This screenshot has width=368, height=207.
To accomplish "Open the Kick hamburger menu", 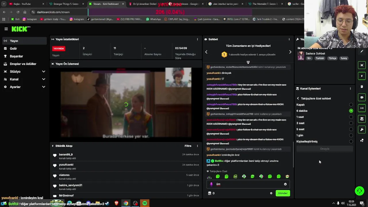I will coord(6,29).
